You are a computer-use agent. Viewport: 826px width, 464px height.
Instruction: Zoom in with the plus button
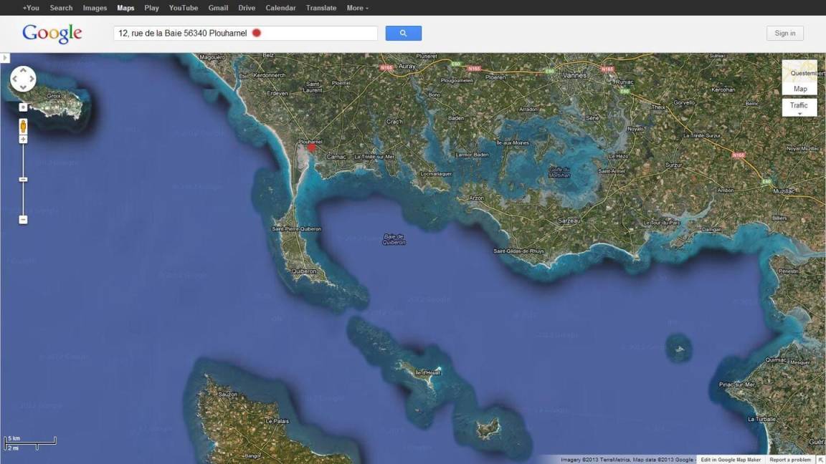pyautogui.click(x=23, y=139)
